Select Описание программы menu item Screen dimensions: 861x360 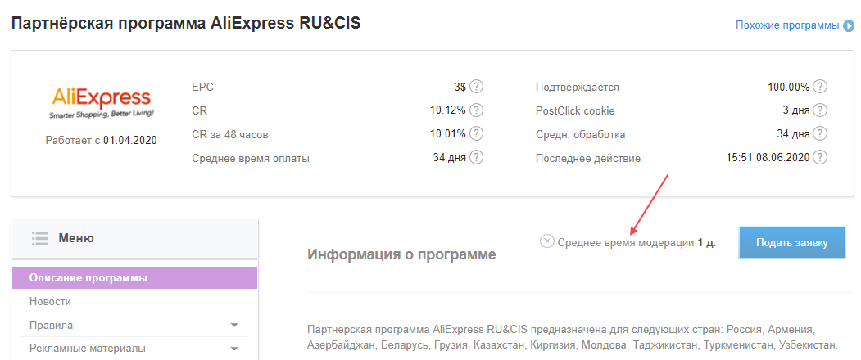point(88,278)
